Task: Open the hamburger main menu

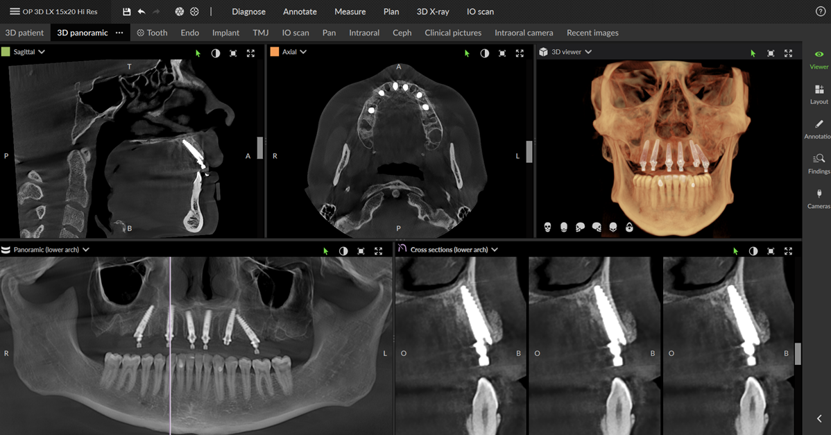Action: [15, 12]
